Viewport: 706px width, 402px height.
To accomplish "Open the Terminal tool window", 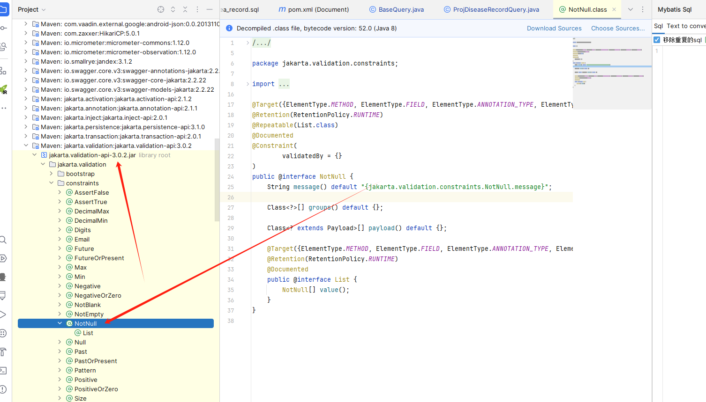I will (3, 371).
